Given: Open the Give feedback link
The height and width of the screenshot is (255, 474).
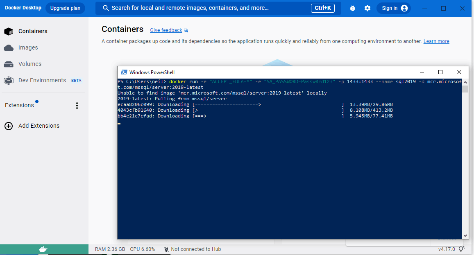Looking at the screenshot, I should coord(166,30).
